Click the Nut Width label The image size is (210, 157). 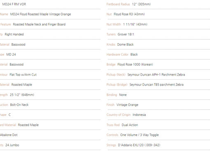click(114, 24)
